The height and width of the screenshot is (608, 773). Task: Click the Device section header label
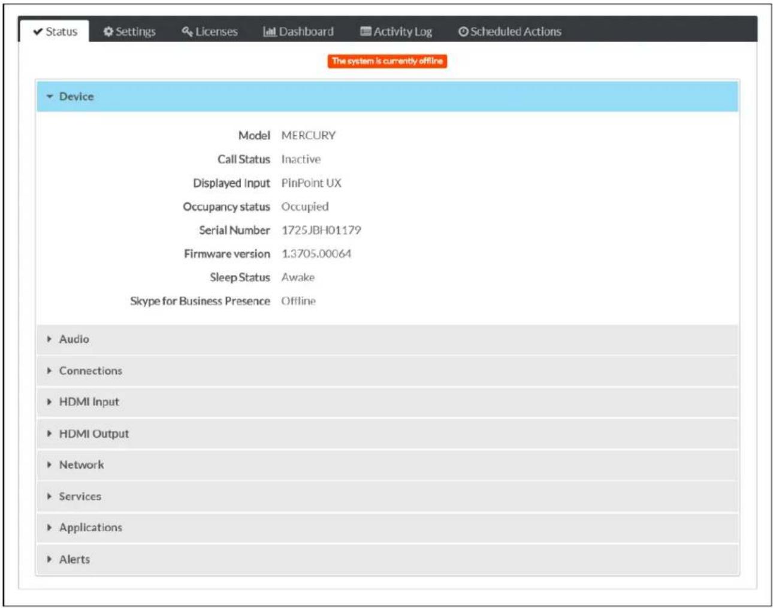pyautogui.click(x=76, y=96)
